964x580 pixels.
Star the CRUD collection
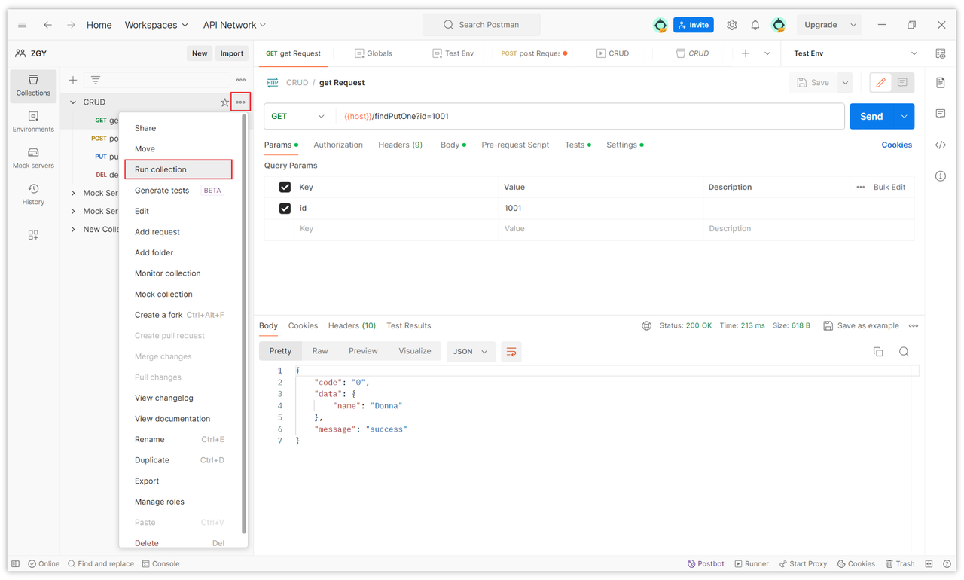pos(224,102)
